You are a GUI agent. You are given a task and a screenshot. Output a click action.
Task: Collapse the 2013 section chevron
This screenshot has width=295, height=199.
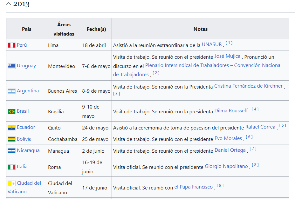click(9, 3)
